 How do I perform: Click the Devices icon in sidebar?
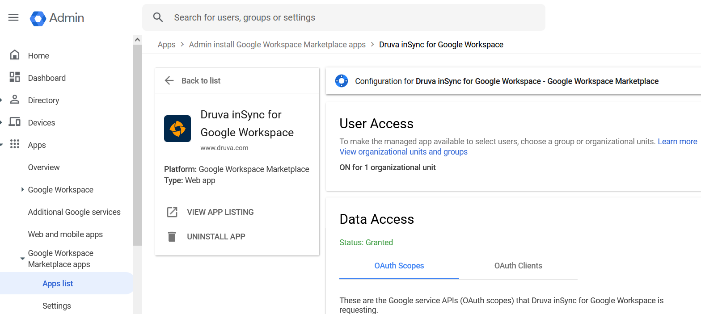(x=15, y=122)
